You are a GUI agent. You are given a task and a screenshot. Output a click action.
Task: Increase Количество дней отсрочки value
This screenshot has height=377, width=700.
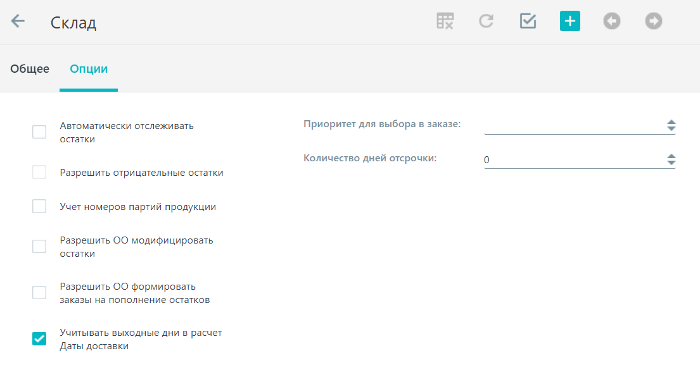(x=671, y=156)
